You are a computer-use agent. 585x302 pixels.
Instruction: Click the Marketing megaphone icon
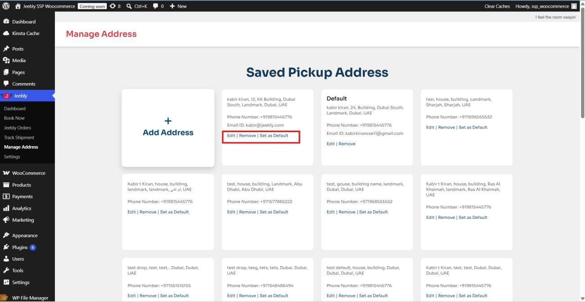tap(6, 220)
